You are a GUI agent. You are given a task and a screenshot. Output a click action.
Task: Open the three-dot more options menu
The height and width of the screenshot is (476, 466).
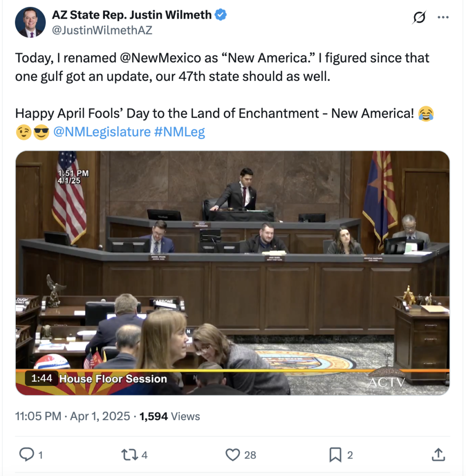(443, 17)
